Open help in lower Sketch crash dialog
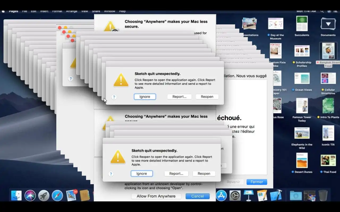The height and width of the screenshot is (212, 340). coord(111,174)
